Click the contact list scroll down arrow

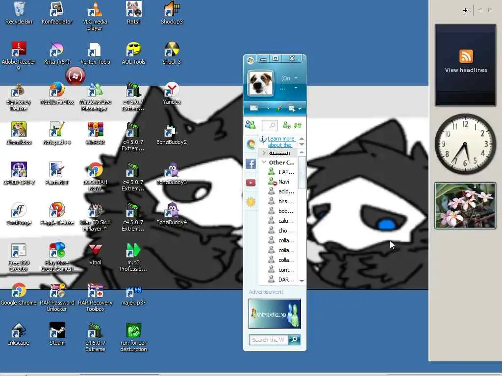click(x=301, y=281)
